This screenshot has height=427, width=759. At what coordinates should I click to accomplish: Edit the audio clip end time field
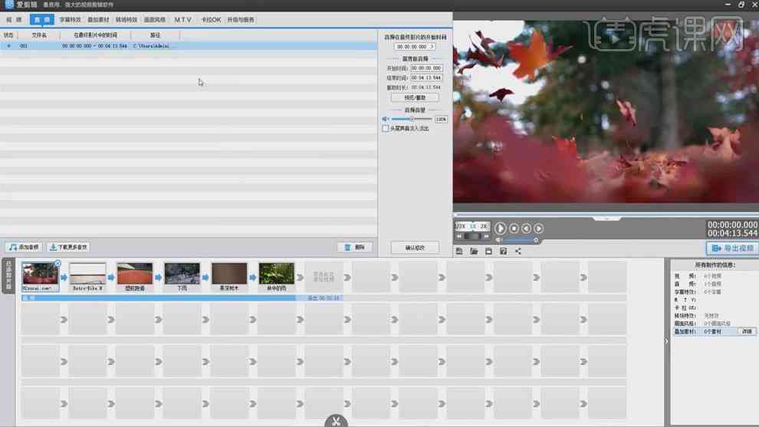[x=426, y=77]
